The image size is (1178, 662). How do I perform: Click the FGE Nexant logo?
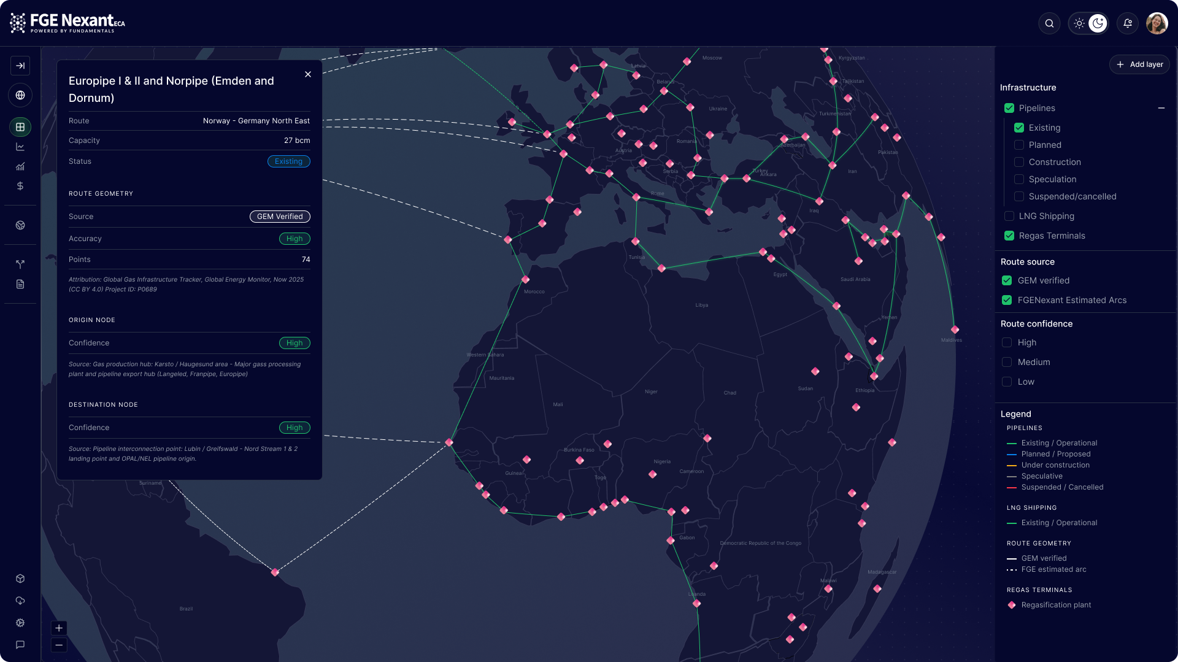67,23
